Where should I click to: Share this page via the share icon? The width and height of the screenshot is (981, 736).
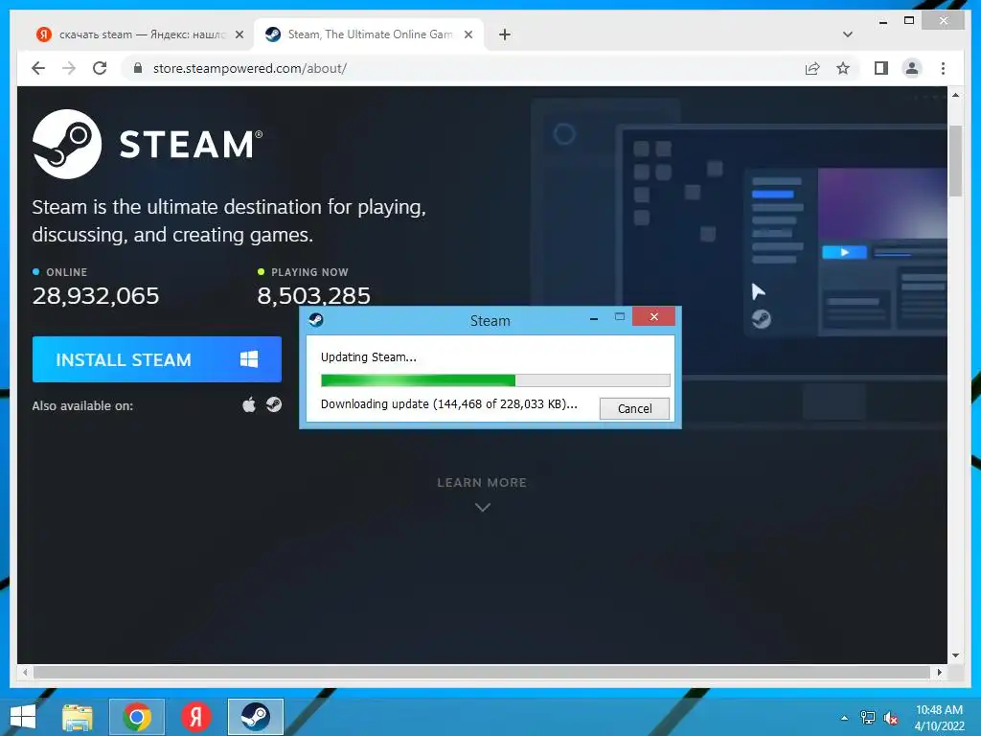(x=812, y=68)
